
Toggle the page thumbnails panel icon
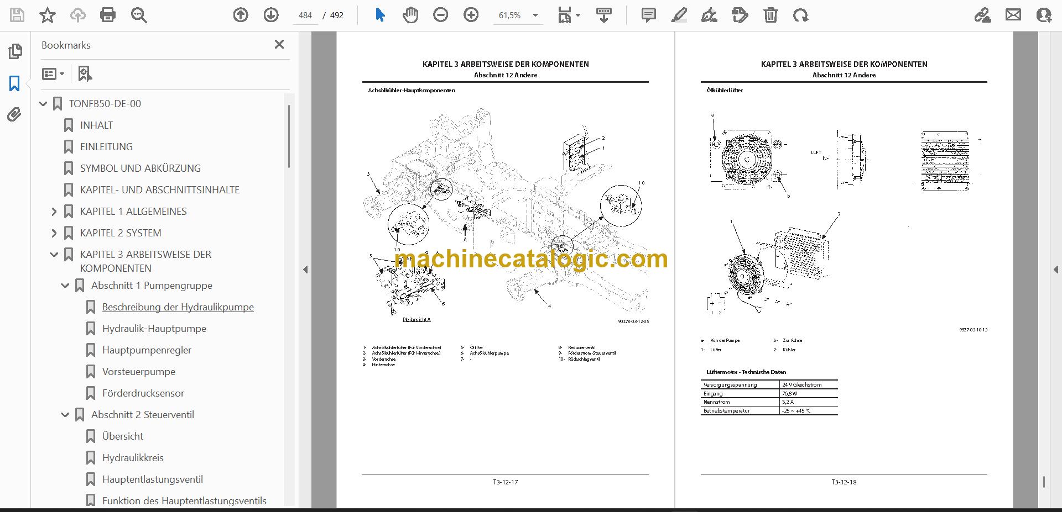pos(15,51)
